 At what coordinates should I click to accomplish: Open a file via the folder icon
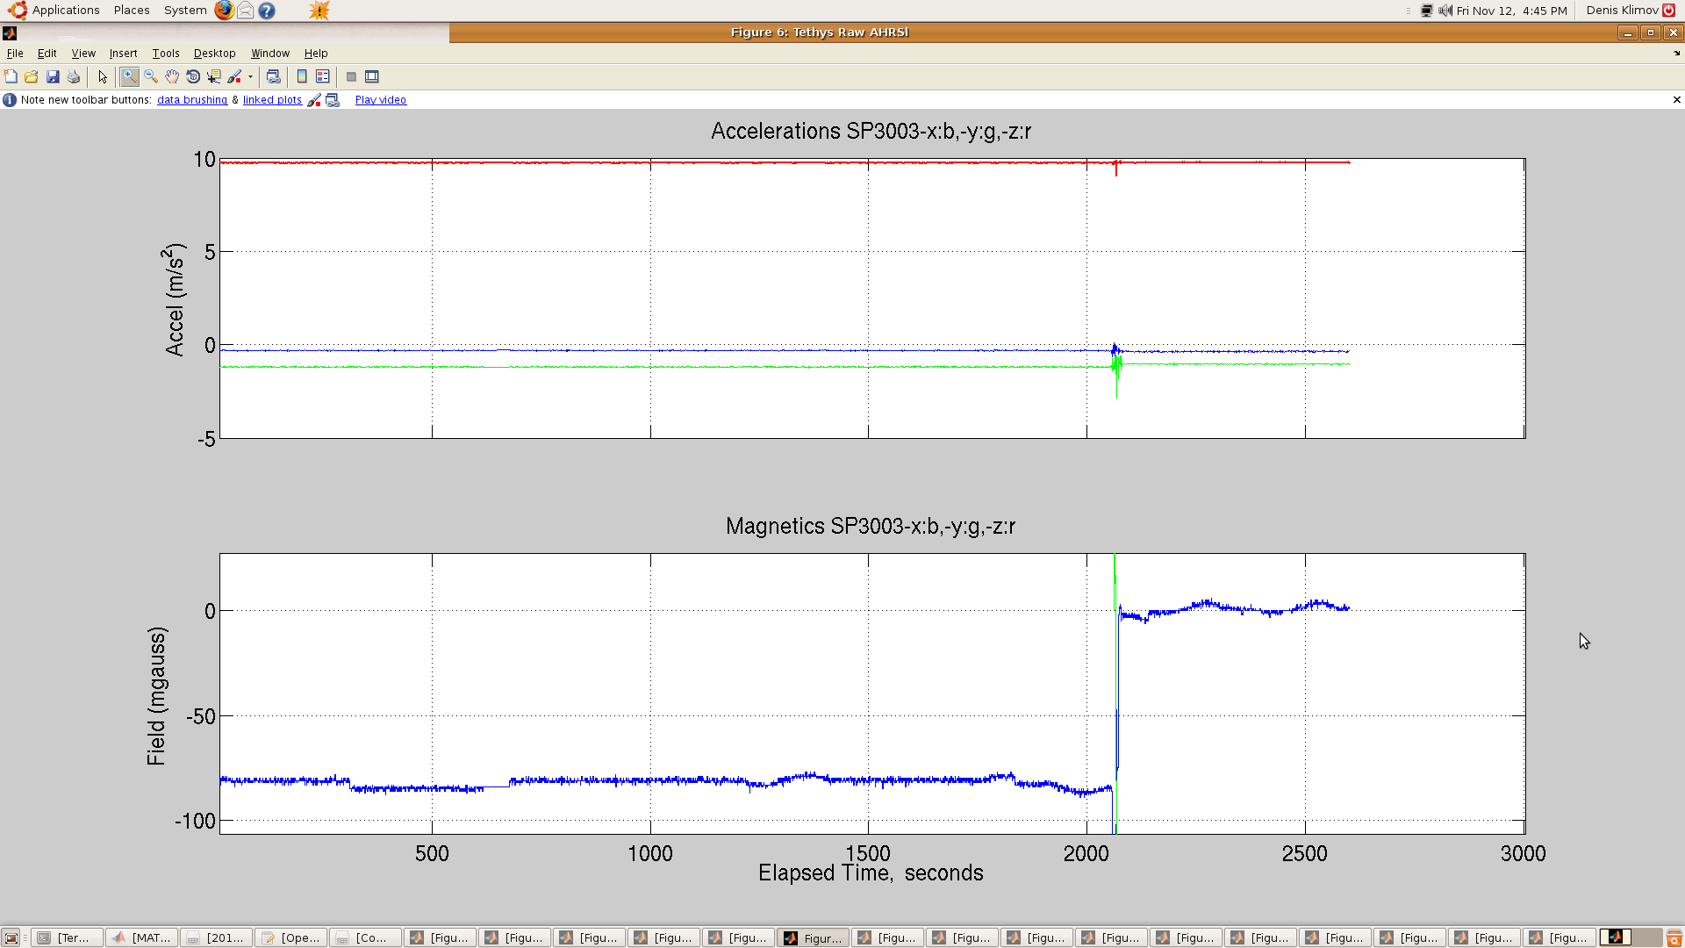click(x=32, y=77)
